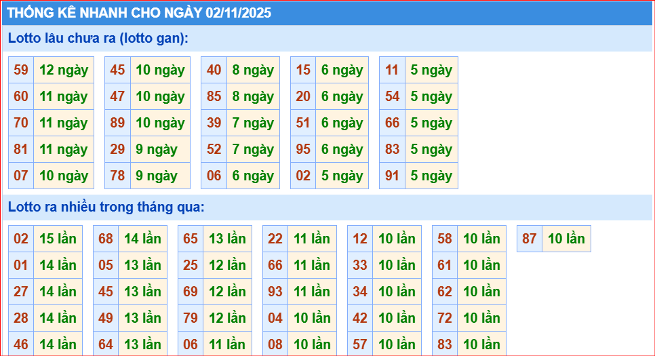The image size is (655, 356).
Task: Select the '8 ngày' cell beside number 85
Action: (x=253, y=96)
